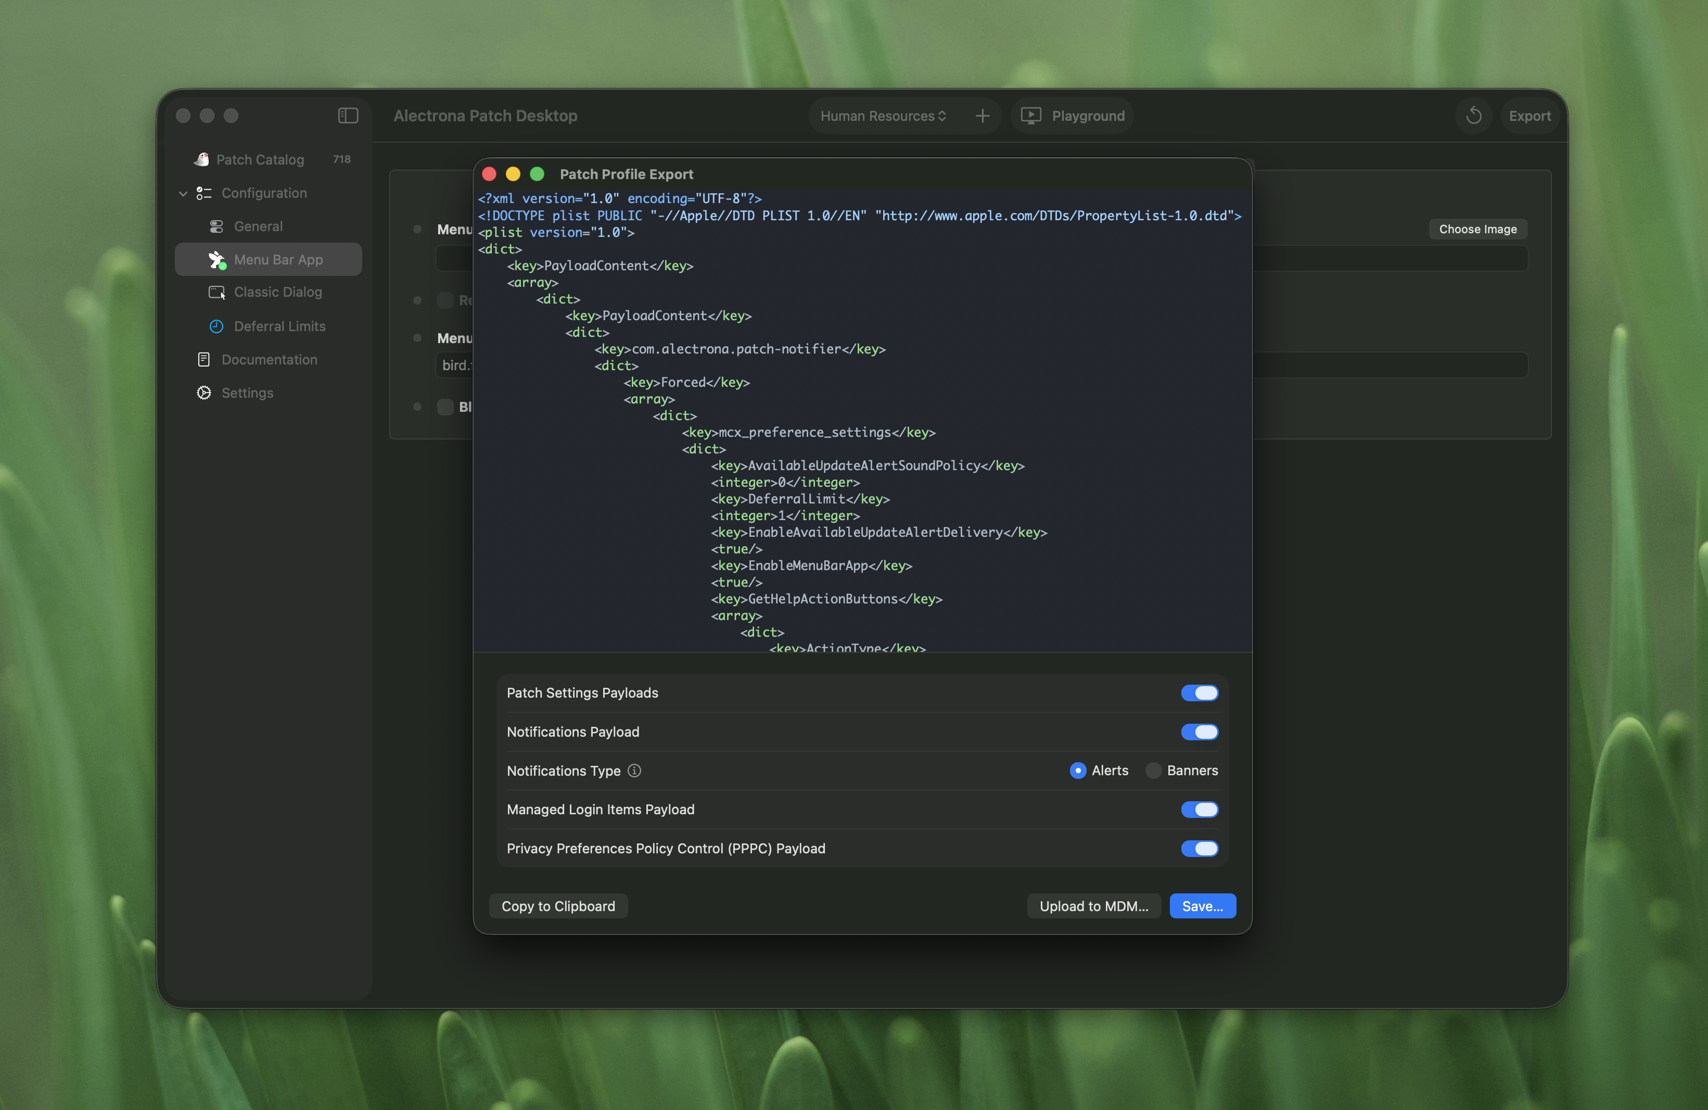The height and width of the screenshot is (1110, 1708).
Task: Click the General toggles icon
Action: coord(216,226)
